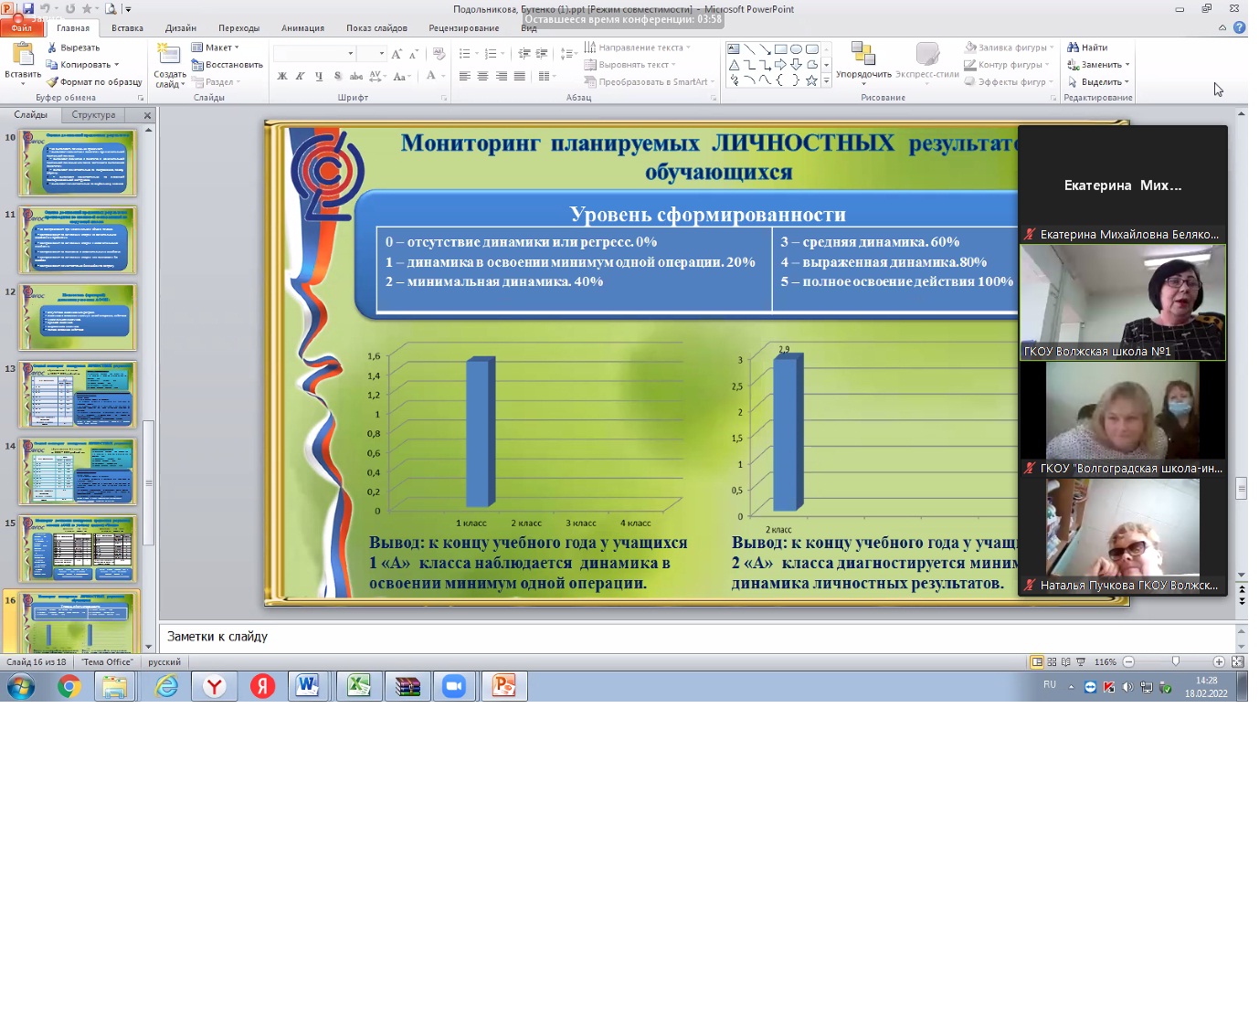This screenshot has height=1015, width=1259.
Task: Click the Format Painter (Формат по образцу) brush
Action: point(52,82)
